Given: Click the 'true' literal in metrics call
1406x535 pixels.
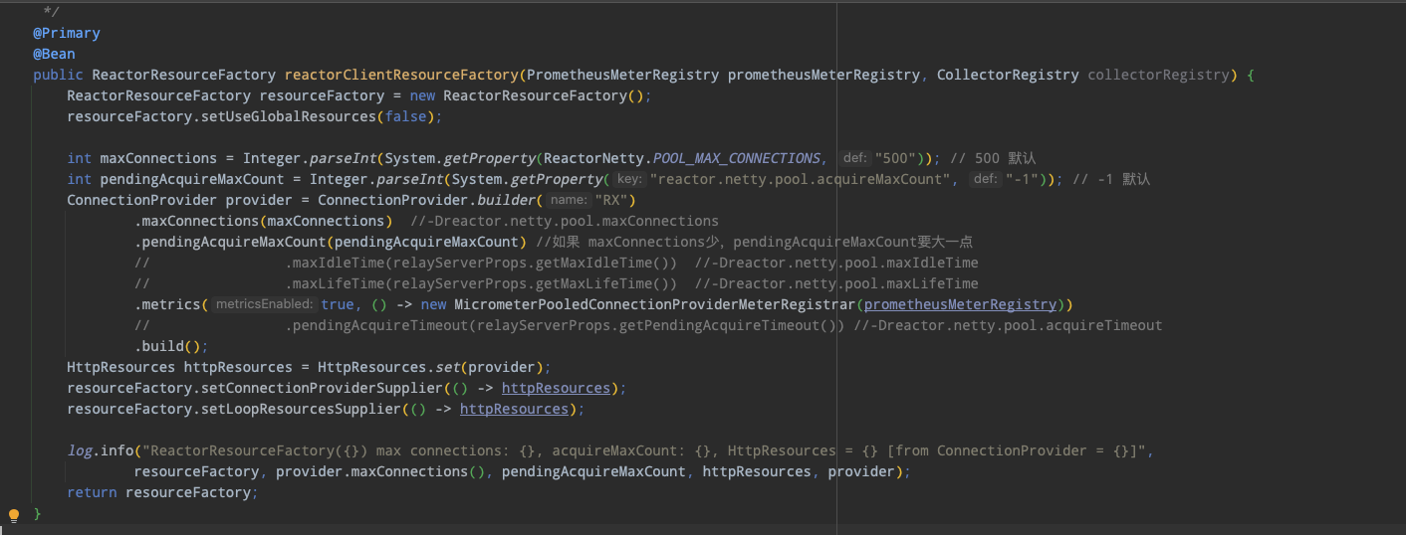Looking at the screenshot, I should [338, 304].
